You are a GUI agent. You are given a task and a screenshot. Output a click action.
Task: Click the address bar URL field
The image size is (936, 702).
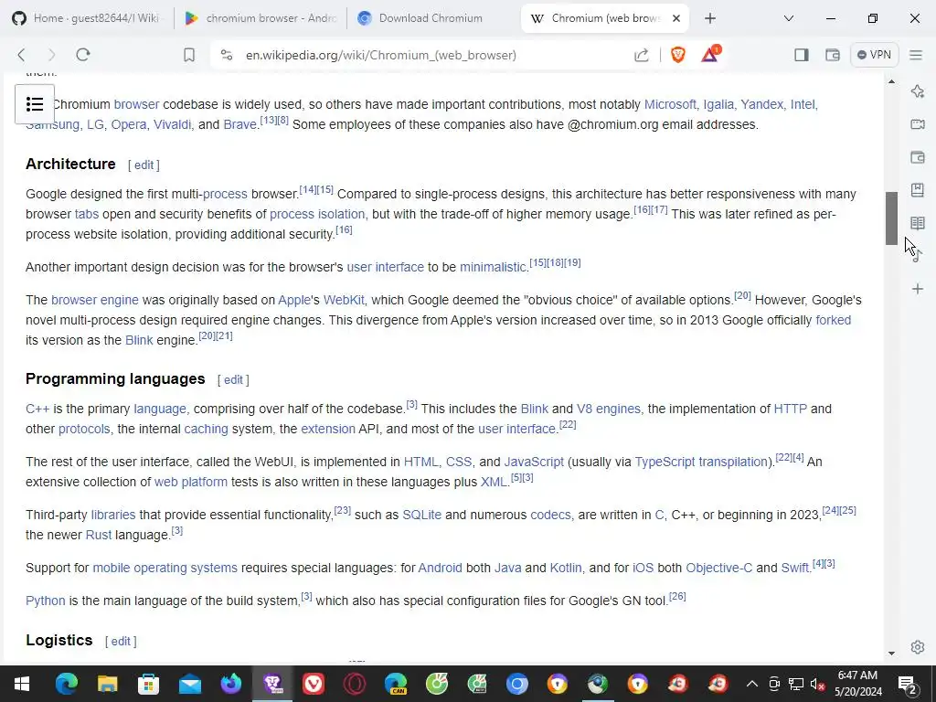(x=381, y=55)
